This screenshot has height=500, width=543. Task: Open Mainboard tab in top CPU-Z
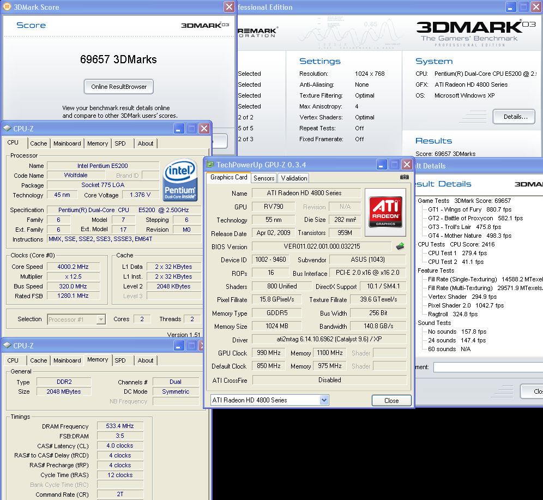pyautogui.click(x=67, y=143)
